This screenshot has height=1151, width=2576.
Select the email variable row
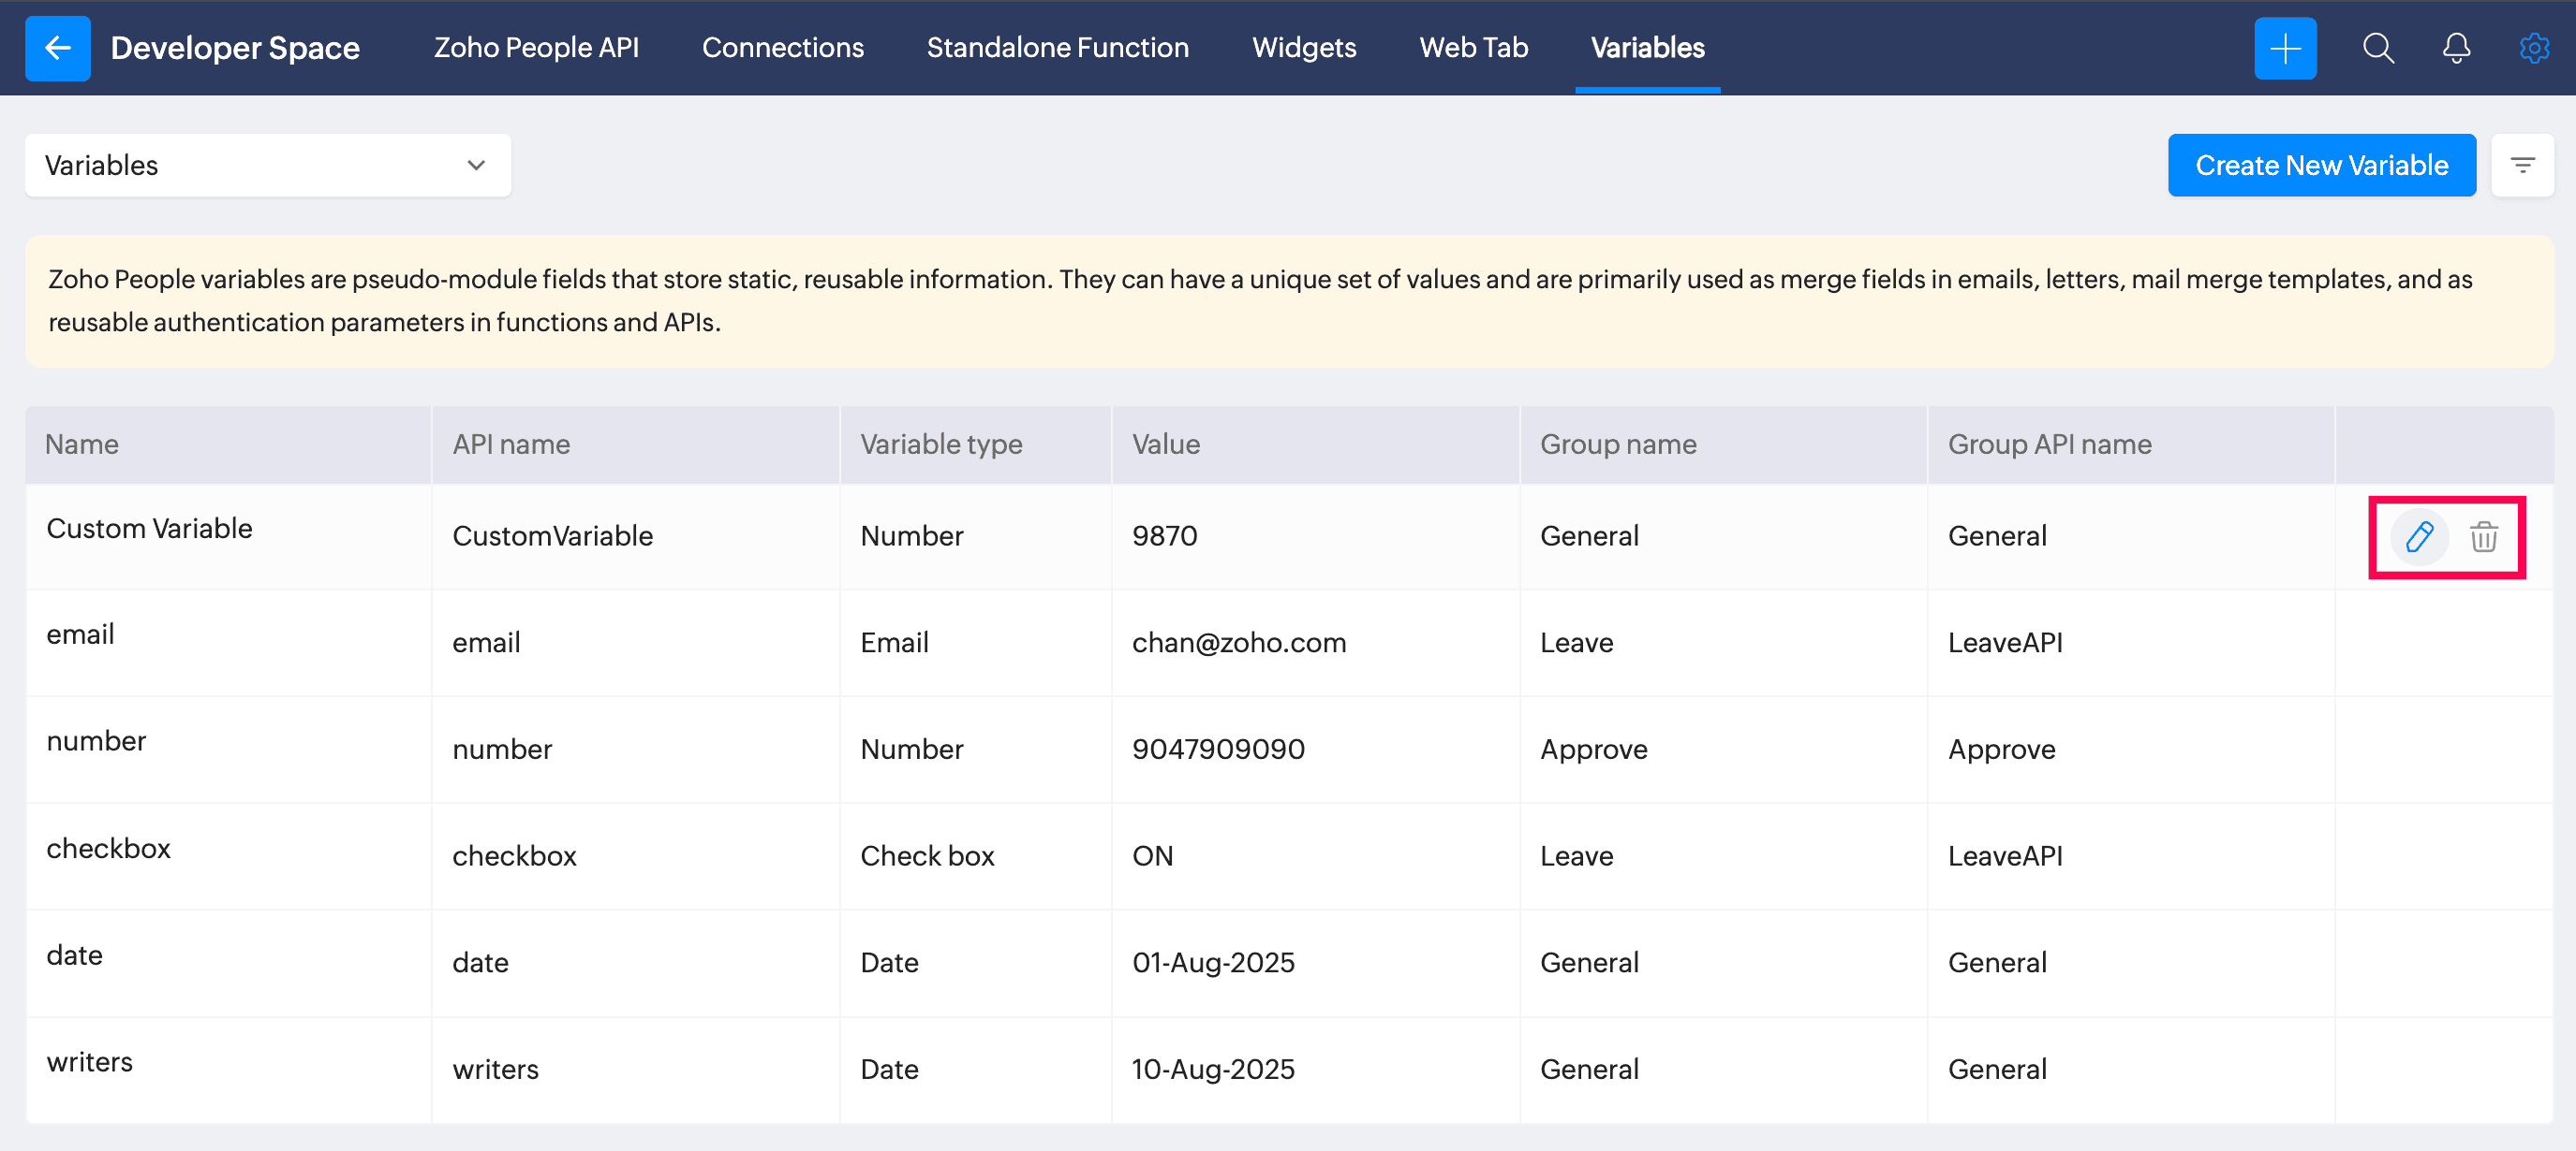(x=80, y=634)
